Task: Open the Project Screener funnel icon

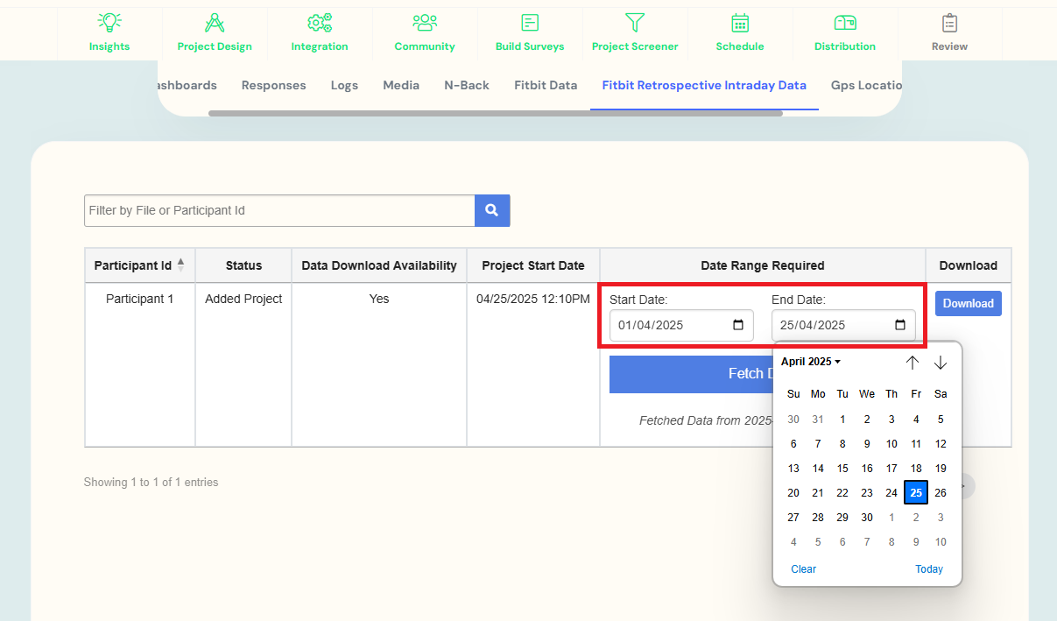Action: click(x=635, y=23)
